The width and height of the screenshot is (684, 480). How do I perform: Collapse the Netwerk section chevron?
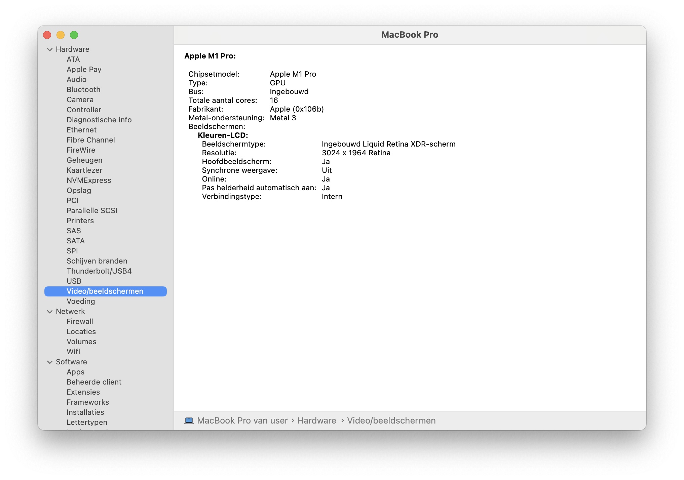[50, 312]
